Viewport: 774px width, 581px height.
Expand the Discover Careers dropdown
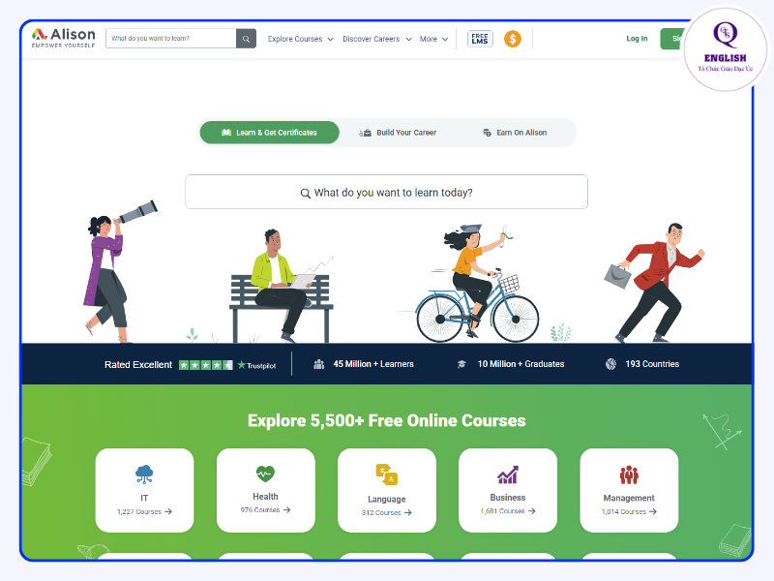376,39
